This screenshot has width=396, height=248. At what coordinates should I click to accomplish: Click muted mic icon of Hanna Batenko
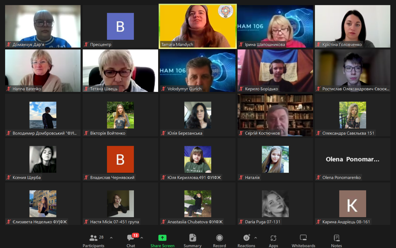click(x=8, y=89)
